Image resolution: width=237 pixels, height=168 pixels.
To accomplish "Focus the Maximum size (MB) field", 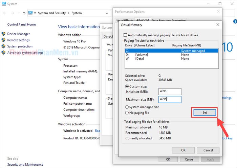I will click(x=170, y=99).
